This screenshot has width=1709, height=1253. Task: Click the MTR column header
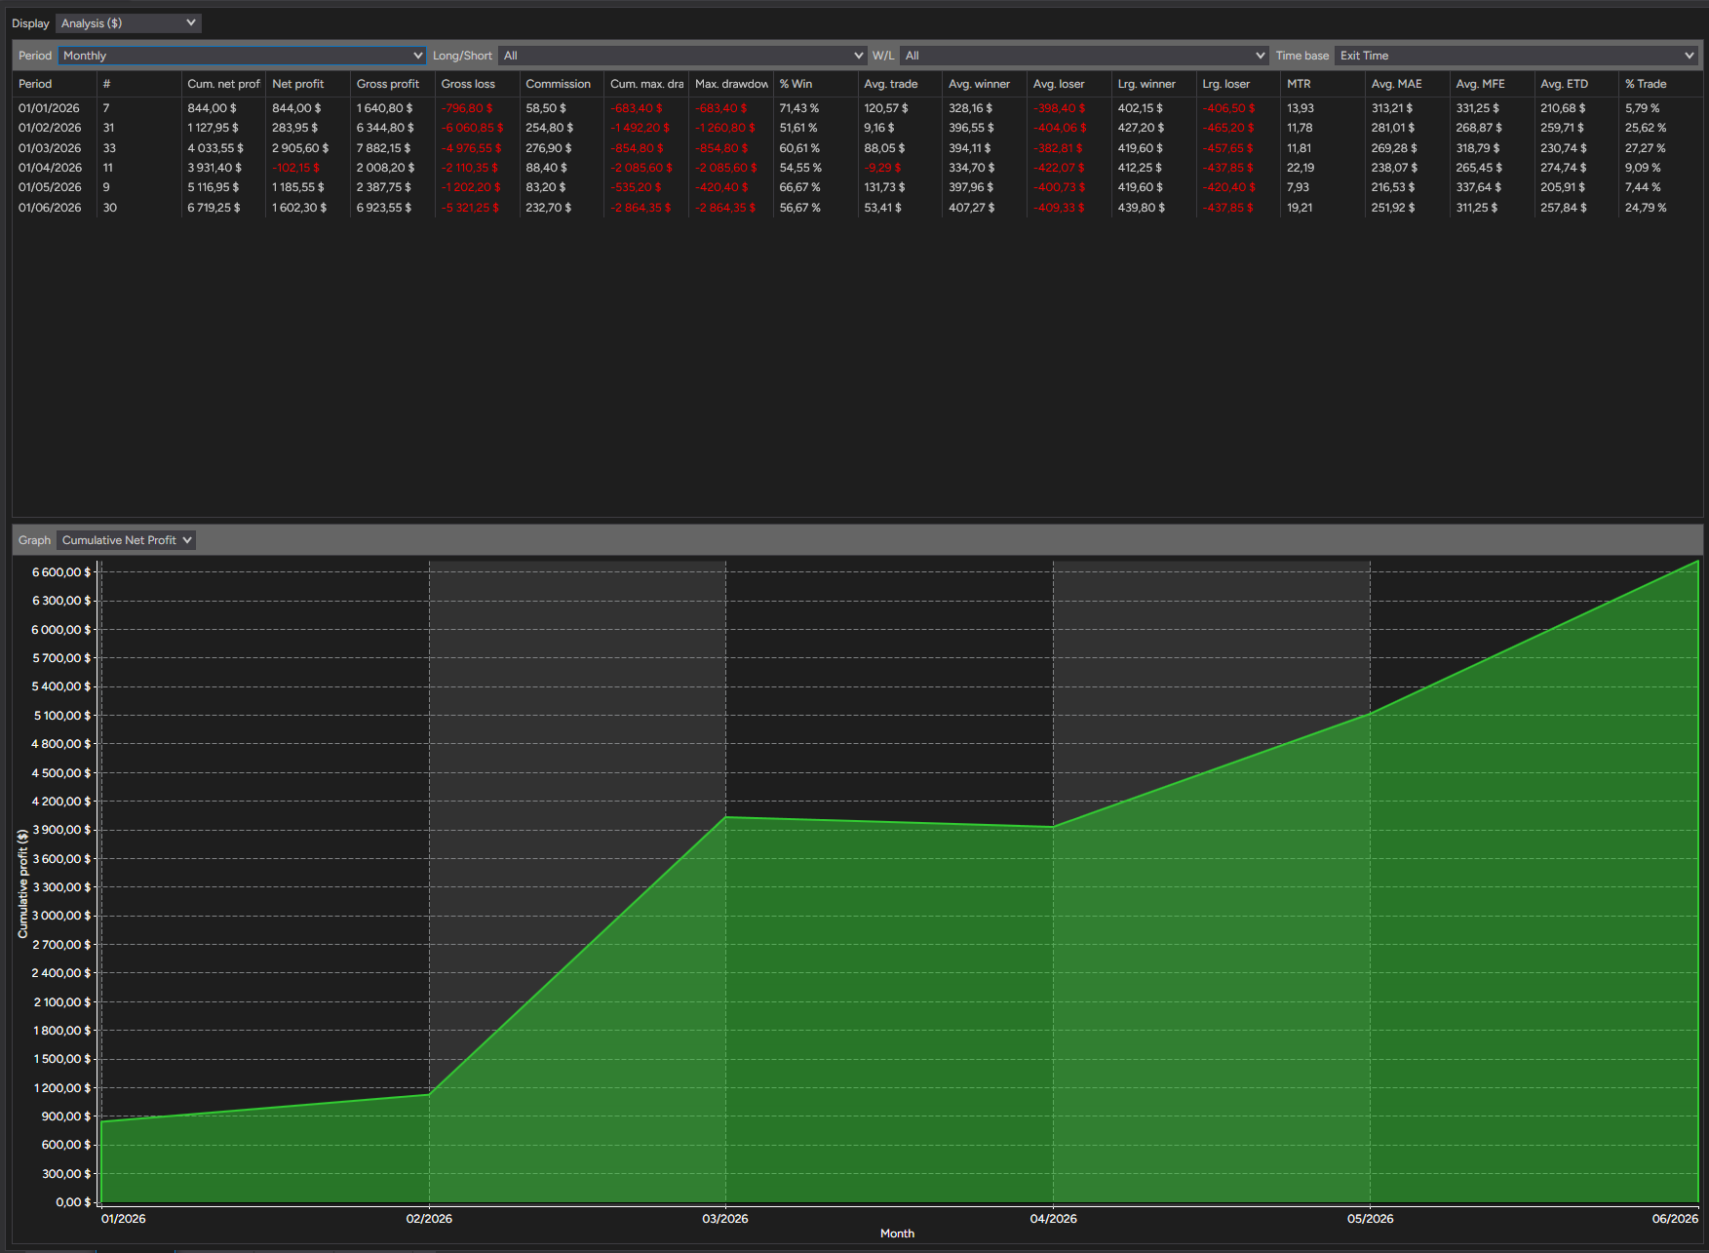coord(1323,84)
